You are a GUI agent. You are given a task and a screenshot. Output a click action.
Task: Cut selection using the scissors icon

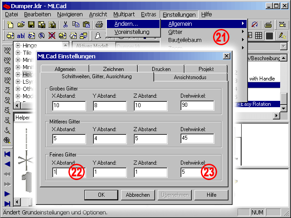65,24
